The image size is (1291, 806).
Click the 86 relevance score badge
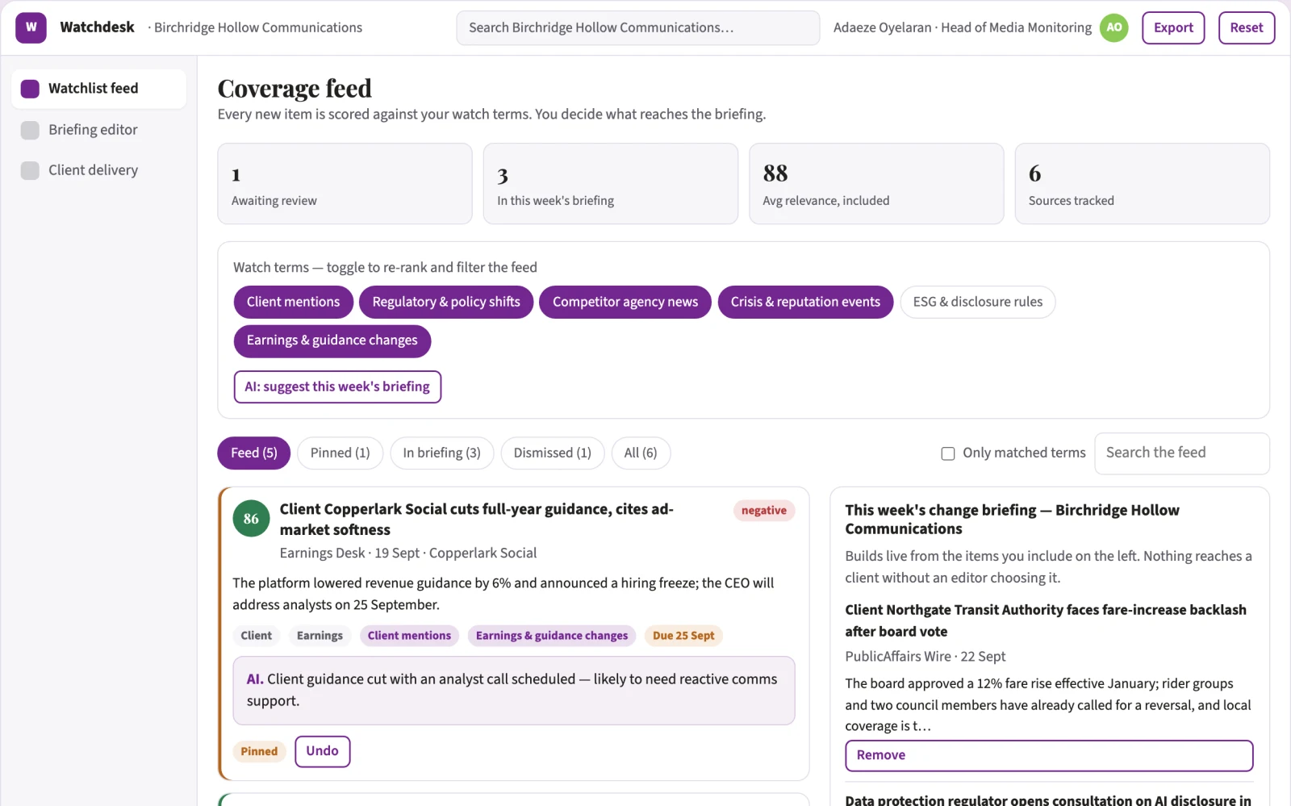tap(251, 519)
